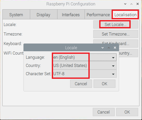Open the Display tab
The height and width of the screenshot is (120, 142).
(44, 14)
